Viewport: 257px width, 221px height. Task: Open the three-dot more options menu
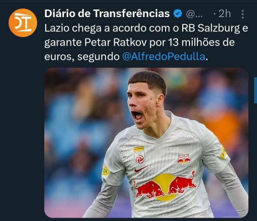tap(243, 14)
